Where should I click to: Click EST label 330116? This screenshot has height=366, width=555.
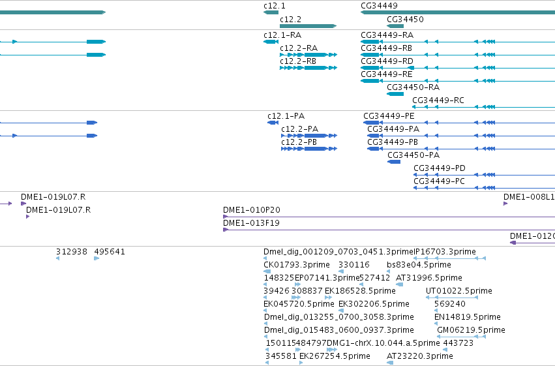click(x=354, y=265)
